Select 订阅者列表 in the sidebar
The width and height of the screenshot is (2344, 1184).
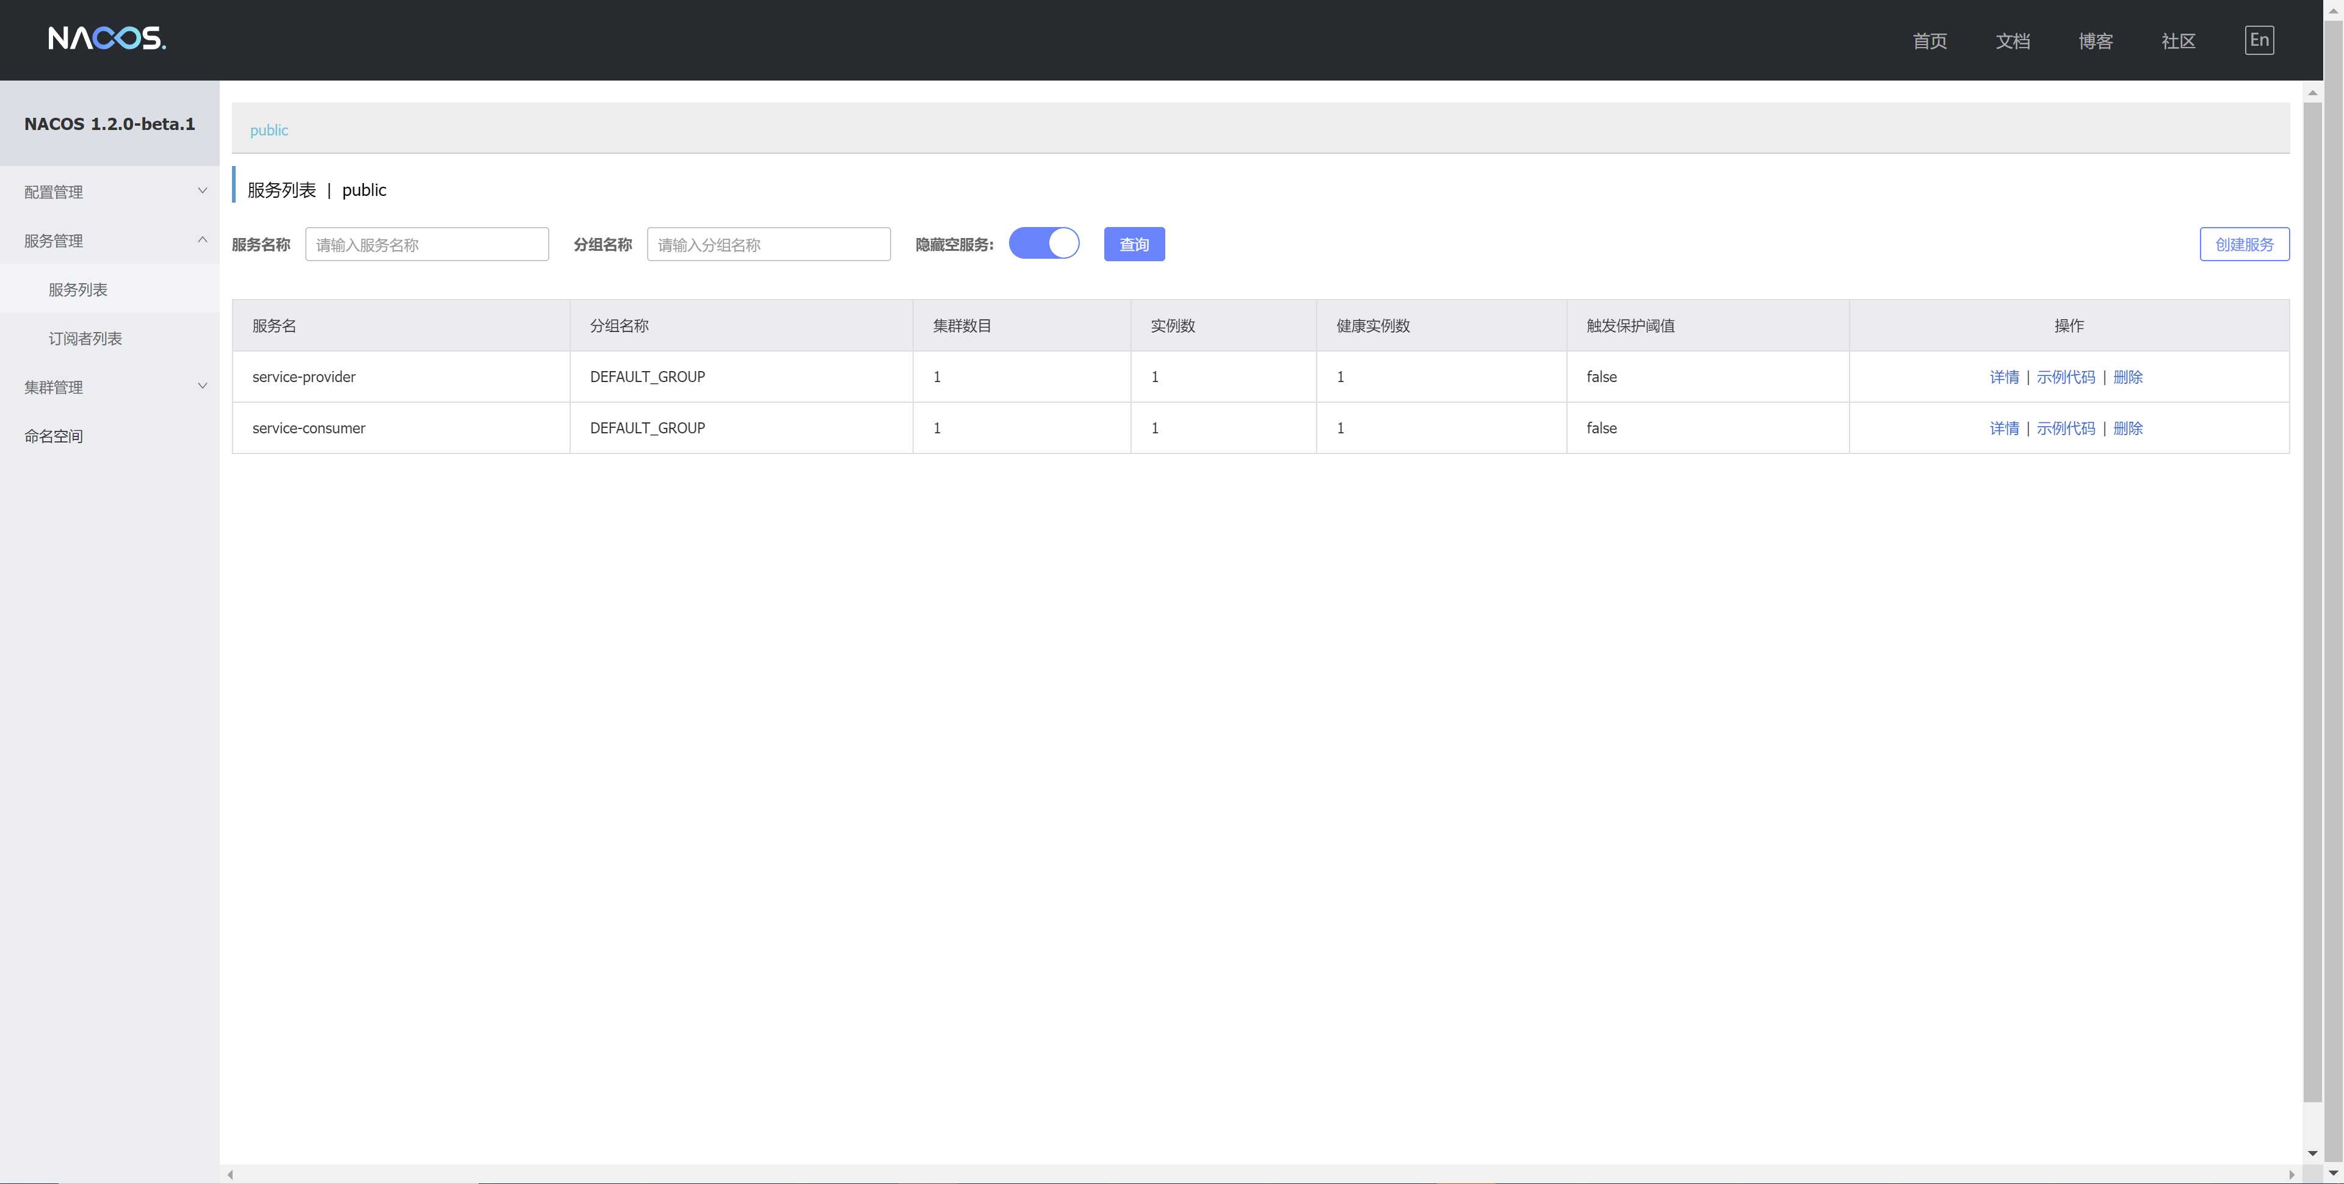point(109,339)
